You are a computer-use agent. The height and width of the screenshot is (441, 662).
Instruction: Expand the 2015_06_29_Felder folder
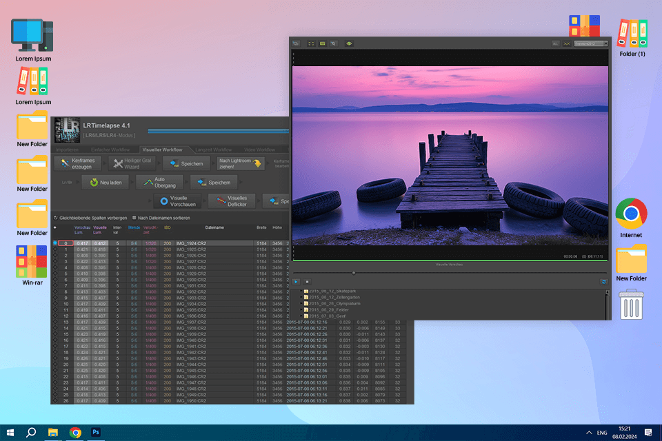(x=301, y=310)
